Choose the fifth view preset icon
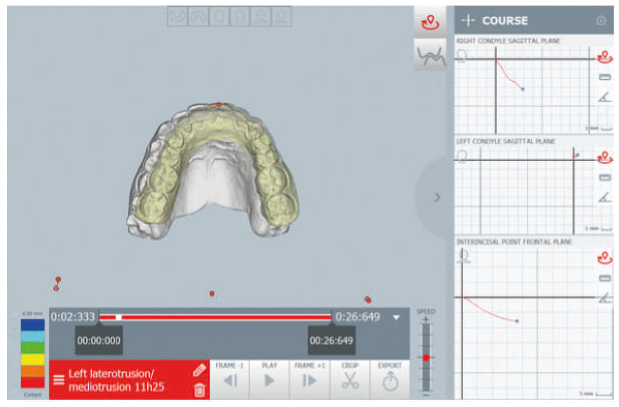Viewport: 619px width, 407px height. (261, 16)
